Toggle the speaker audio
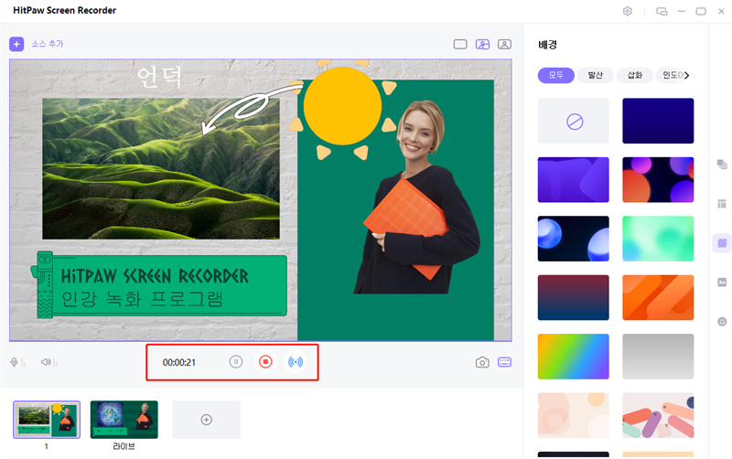732x459 pixels. tap(45, 362)
